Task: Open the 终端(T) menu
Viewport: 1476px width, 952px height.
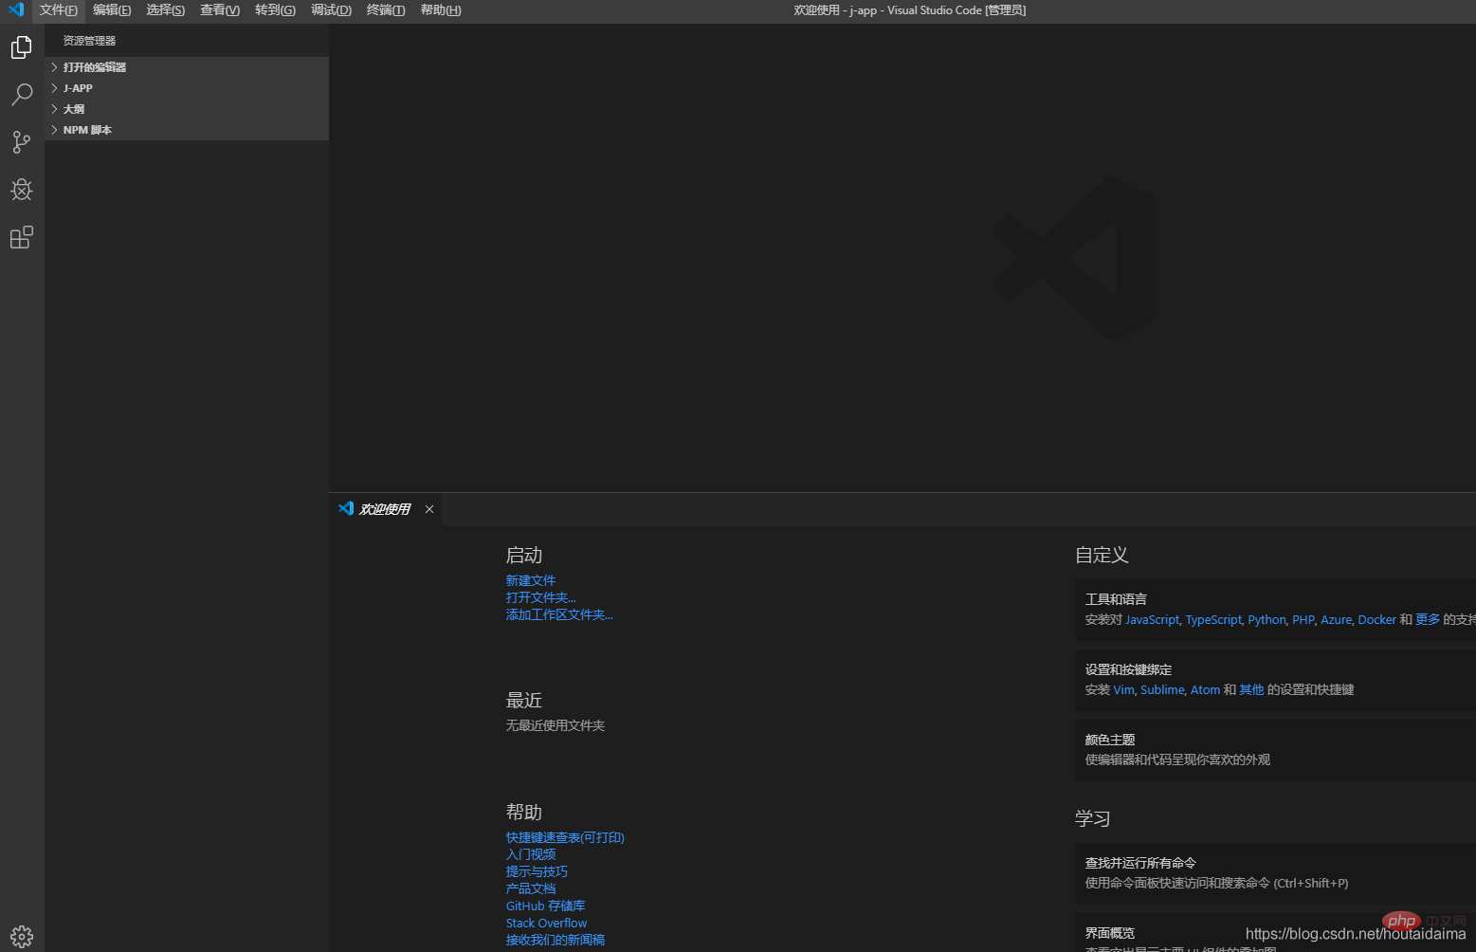Action: 385,9
